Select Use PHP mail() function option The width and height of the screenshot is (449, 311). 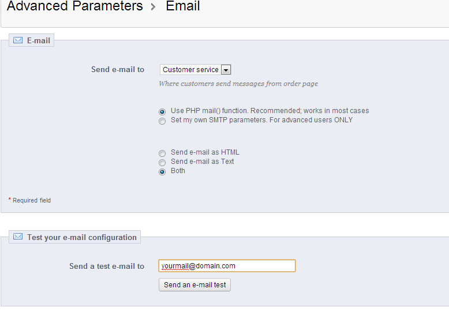click(162, 111)
